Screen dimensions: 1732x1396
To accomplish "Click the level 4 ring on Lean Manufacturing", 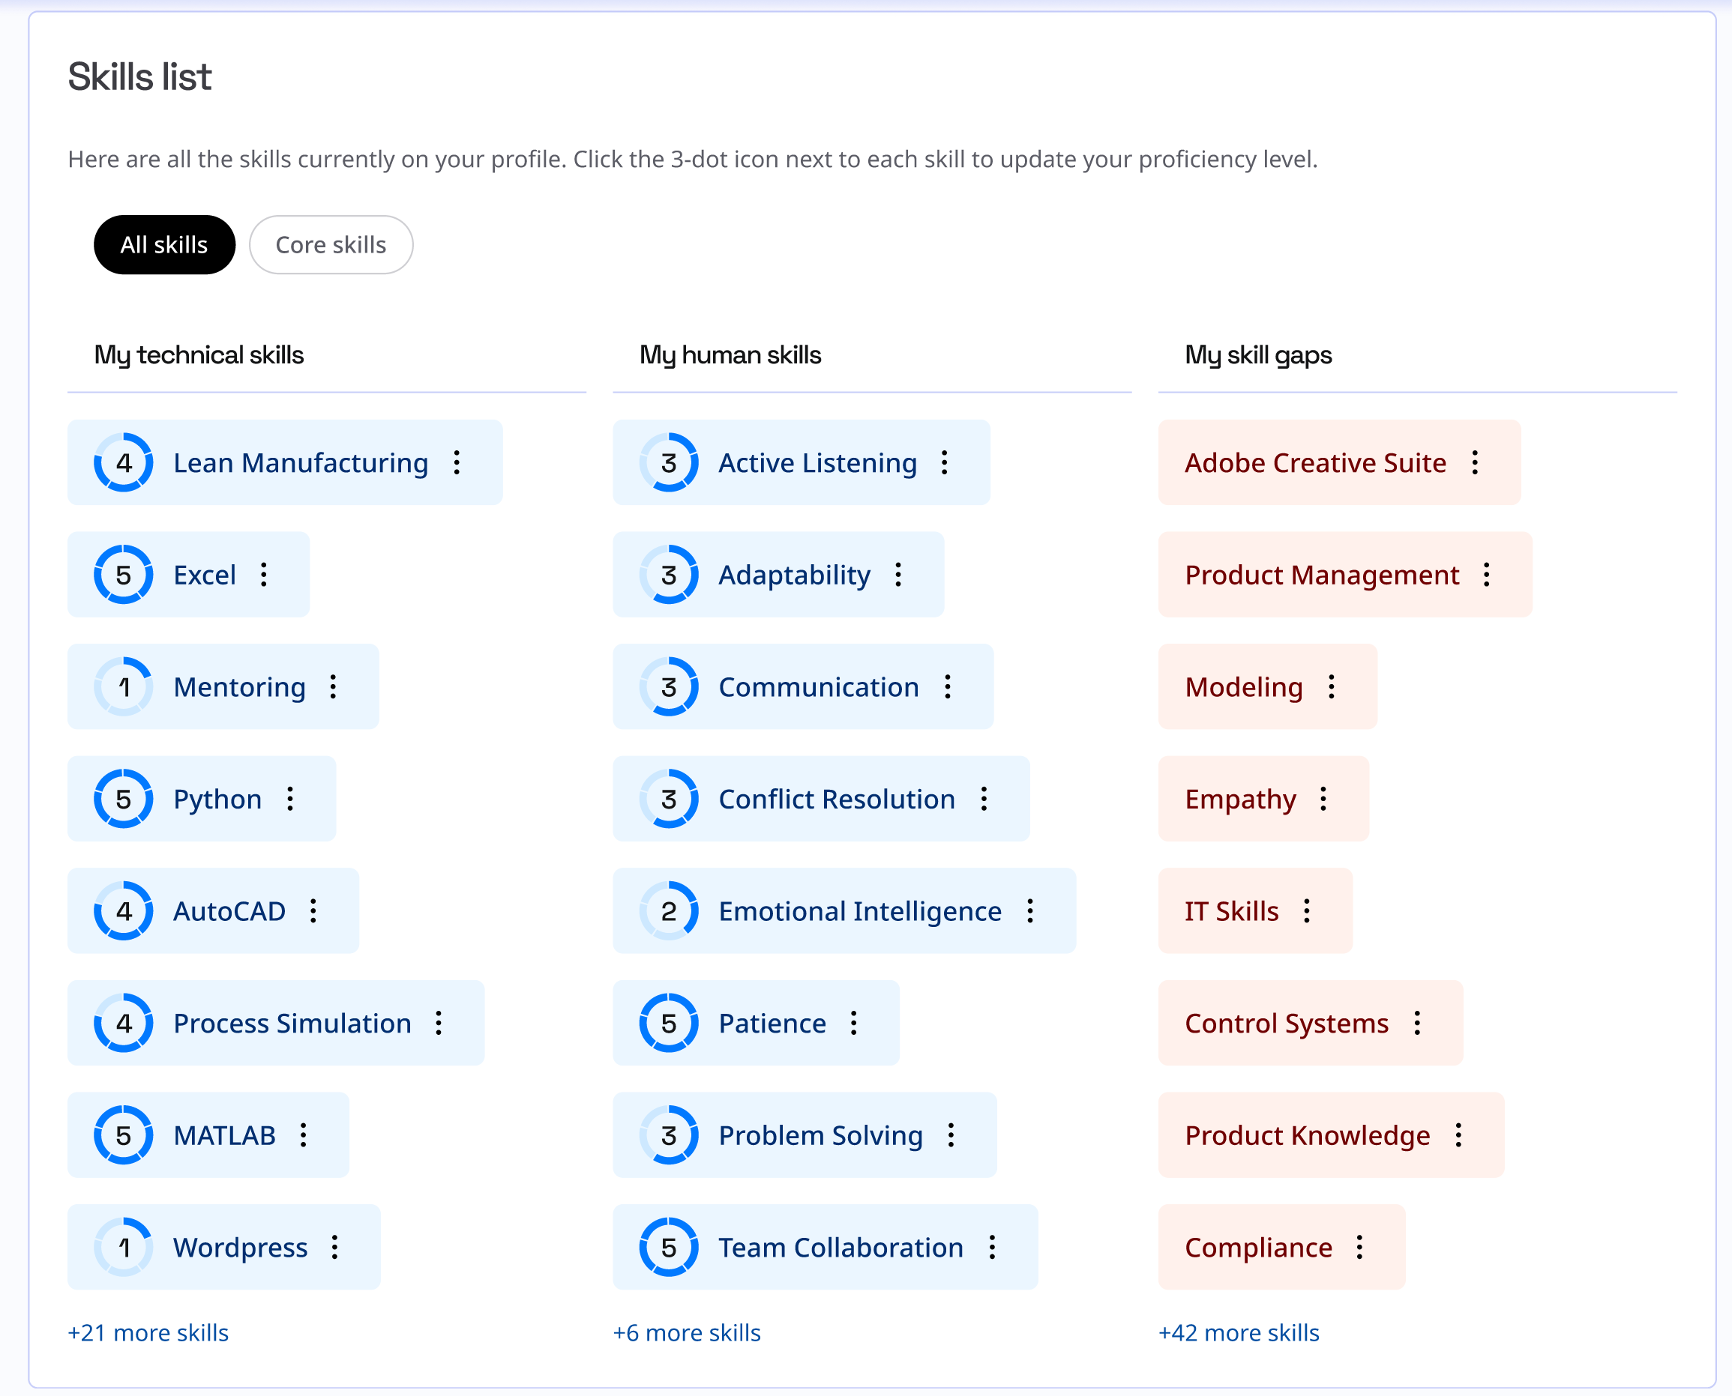I will pyautogui.click(x=124, y=462).
